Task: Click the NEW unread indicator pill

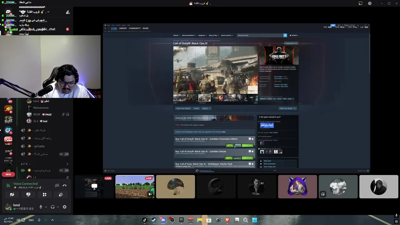Action: 8,174
